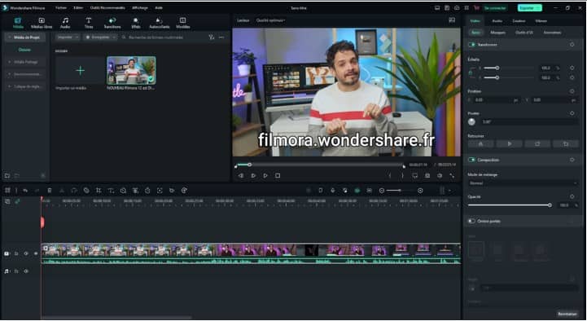Image resolution: width=587 pixels, height=321 pixels.
Task: Click the Réinitialiser button at bottom right
Action: point(567,314)
